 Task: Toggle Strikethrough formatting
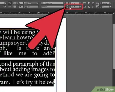coord(93,7)
